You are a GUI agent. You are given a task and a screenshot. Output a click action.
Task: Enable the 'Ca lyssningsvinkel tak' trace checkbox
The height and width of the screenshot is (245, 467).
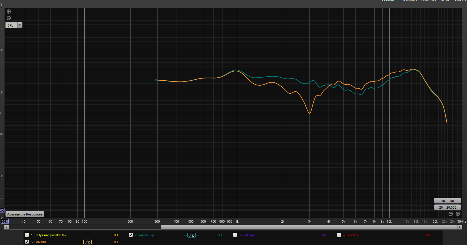pyautogui.click(x=27, y=235)
